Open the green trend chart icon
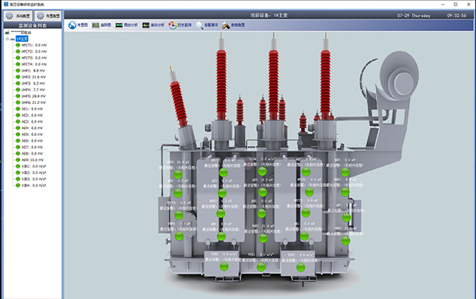 pyautogui.click(x=96, y=25)
